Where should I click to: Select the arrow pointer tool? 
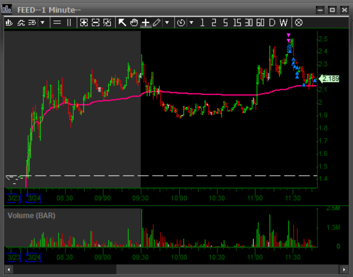(x=122, y=23)
